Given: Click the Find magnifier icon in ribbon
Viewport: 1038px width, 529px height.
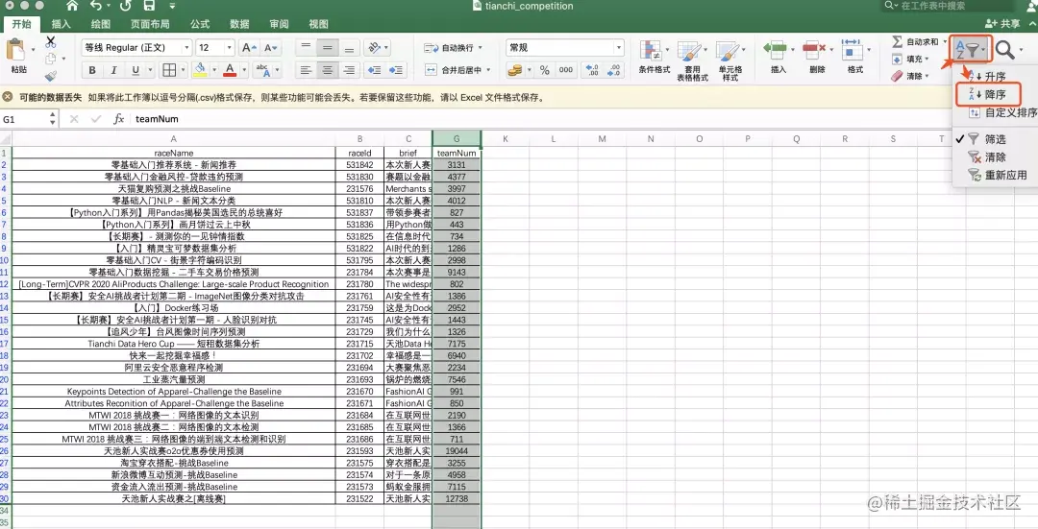Looking at the screenshot, I should click(x=1004, y=50).
